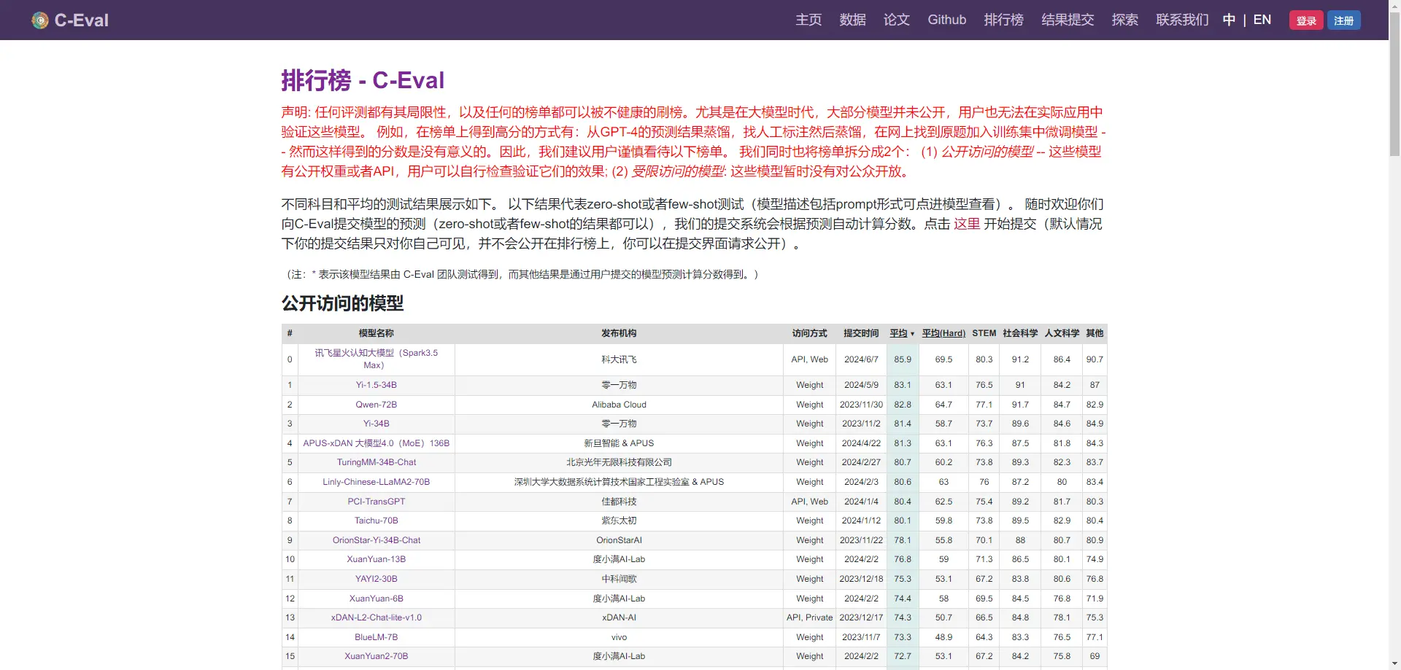Click the vertical scrollbar thumb

[x=1394, y=84]
